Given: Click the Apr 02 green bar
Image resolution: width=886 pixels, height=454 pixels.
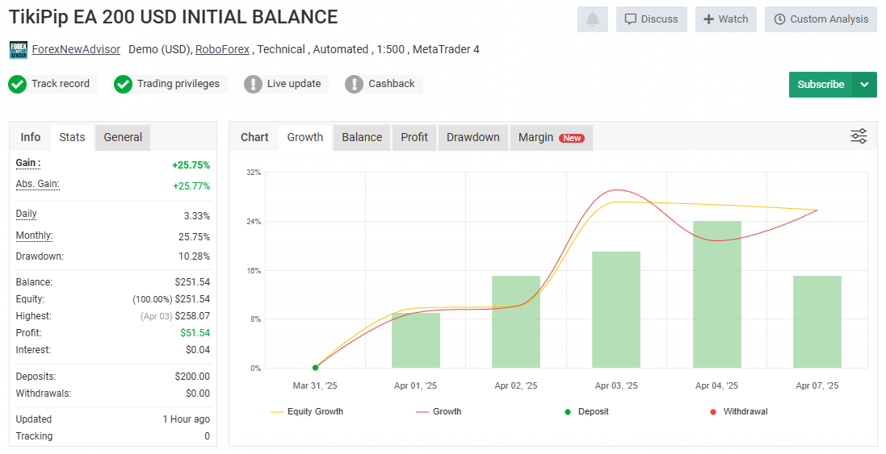Looking at the screenshot, I should point(516,322).
